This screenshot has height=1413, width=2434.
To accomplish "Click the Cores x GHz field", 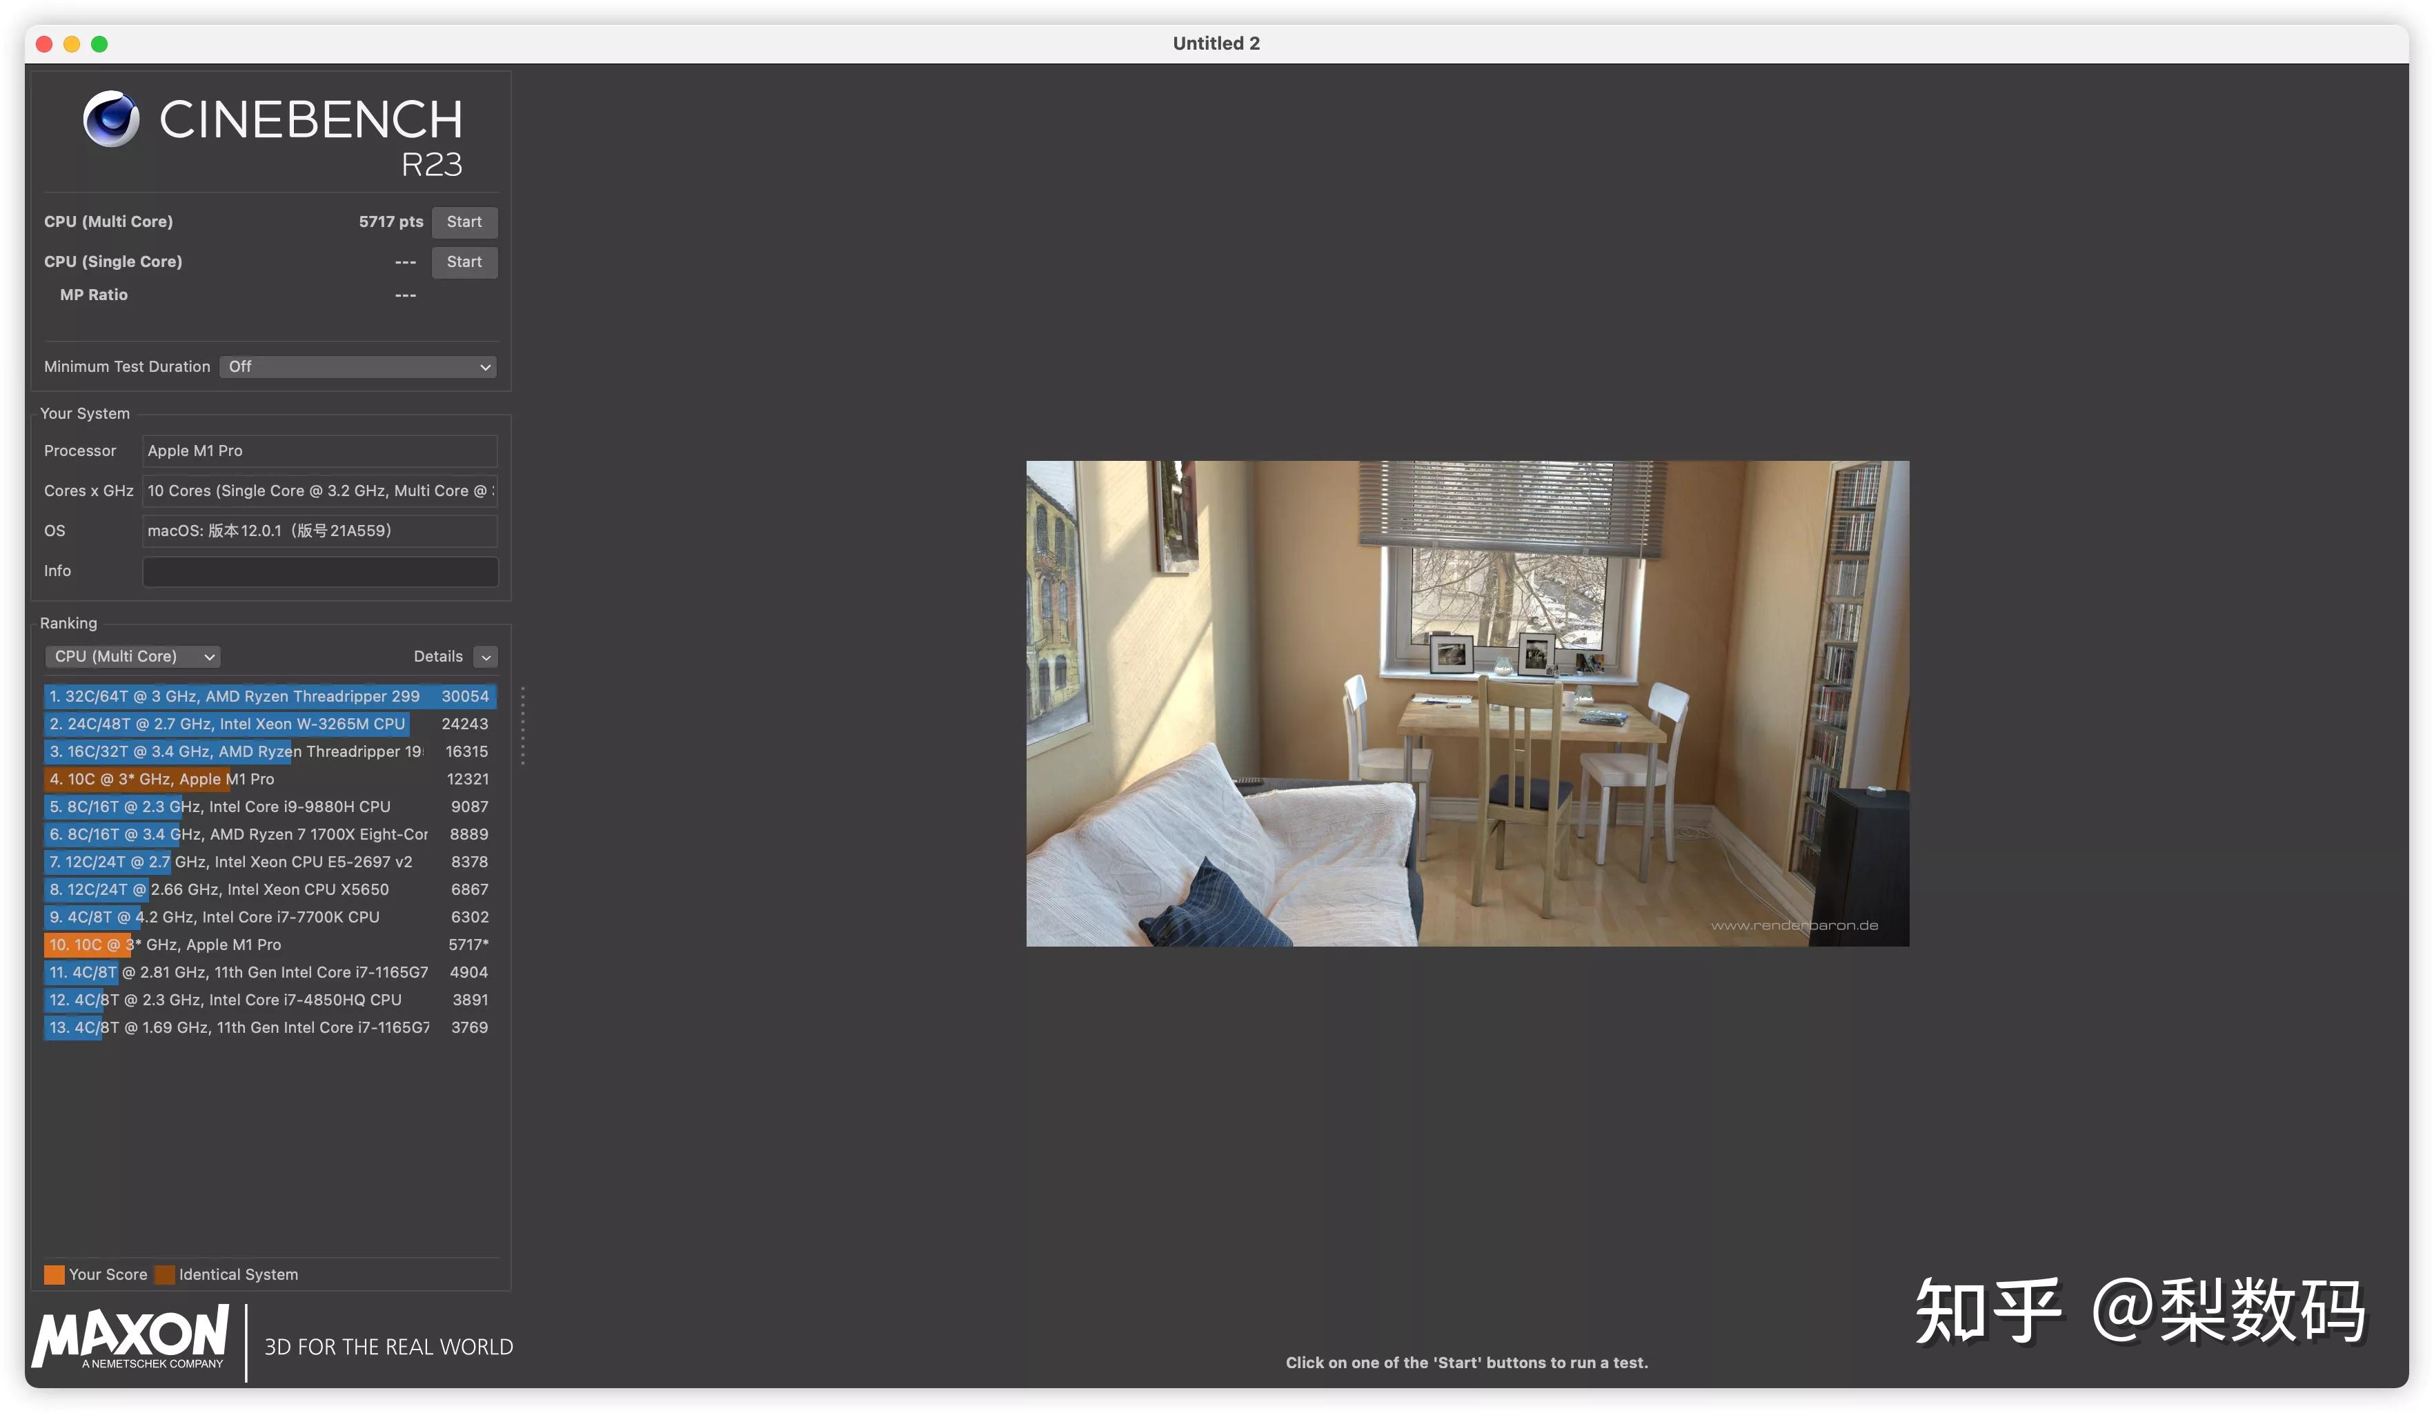I will [319, 491].
